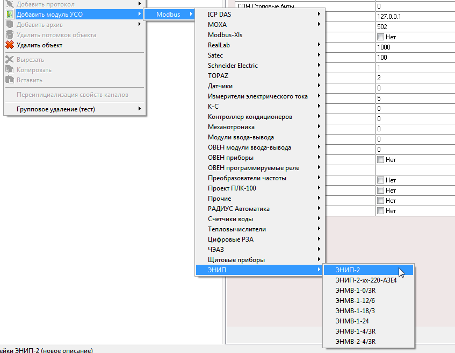Viewport: 455px width, 353px height.
Task: Open ОВЕН модули ввода-вывода submenu
Action: (x=261, y=147)
